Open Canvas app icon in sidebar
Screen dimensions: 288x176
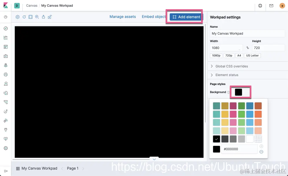point(6,56)
